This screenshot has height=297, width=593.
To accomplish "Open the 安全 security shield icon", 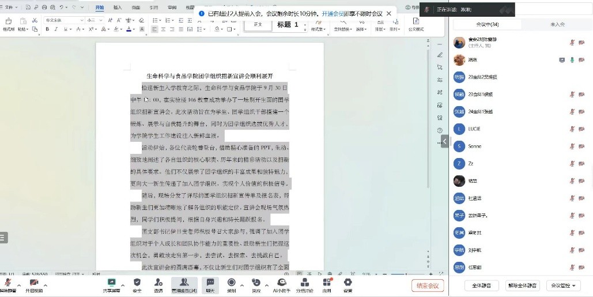I will pyautogui.click(x=137, y=283).
